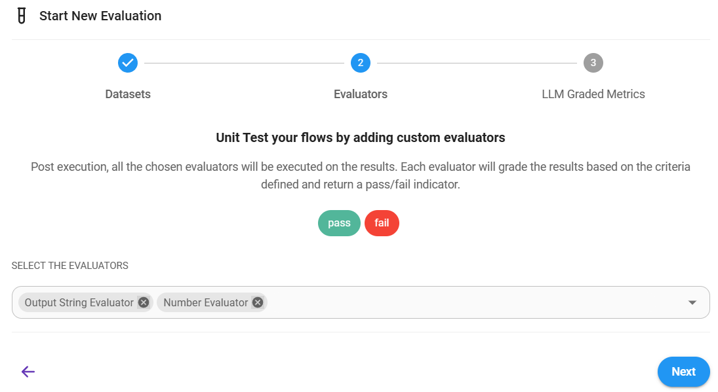Viewport: 718px width, 392px height.
Task: Click the red fail badge
Action: pyautogui.click(x=382, y=223)
